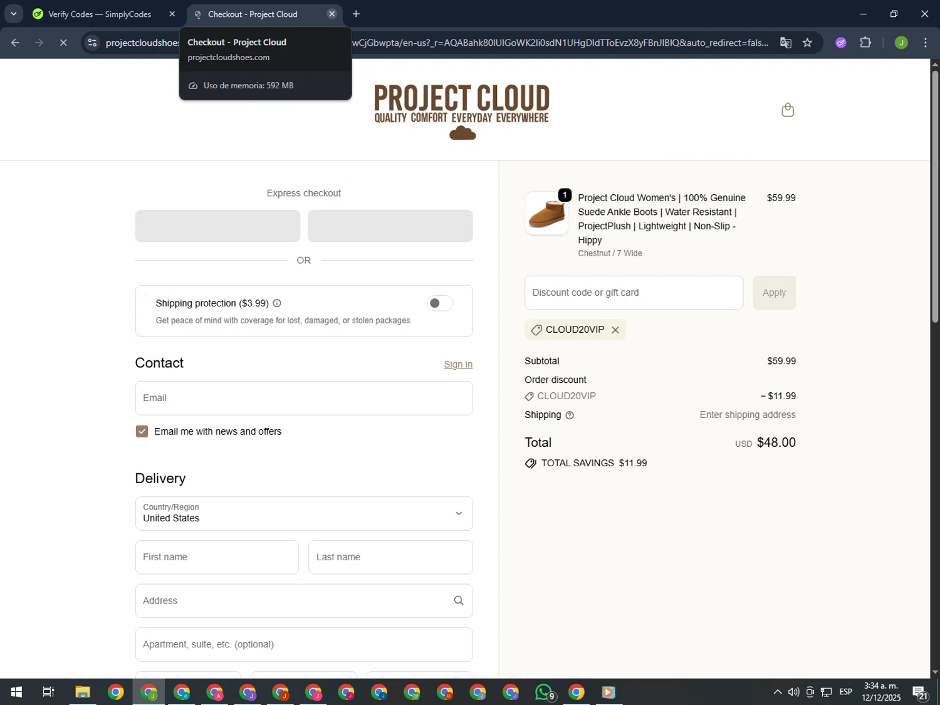
Task: Click the Chestnut / 7 Wide variant text
Action: tap(610, 253)
